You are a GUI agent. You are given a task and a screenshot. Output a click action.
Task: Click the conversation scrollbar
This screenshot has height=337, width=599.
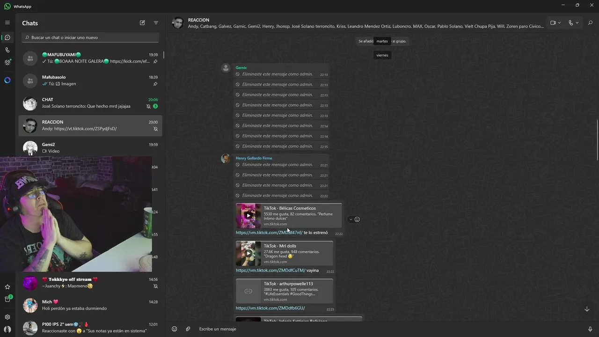click(x=597, y=140)
